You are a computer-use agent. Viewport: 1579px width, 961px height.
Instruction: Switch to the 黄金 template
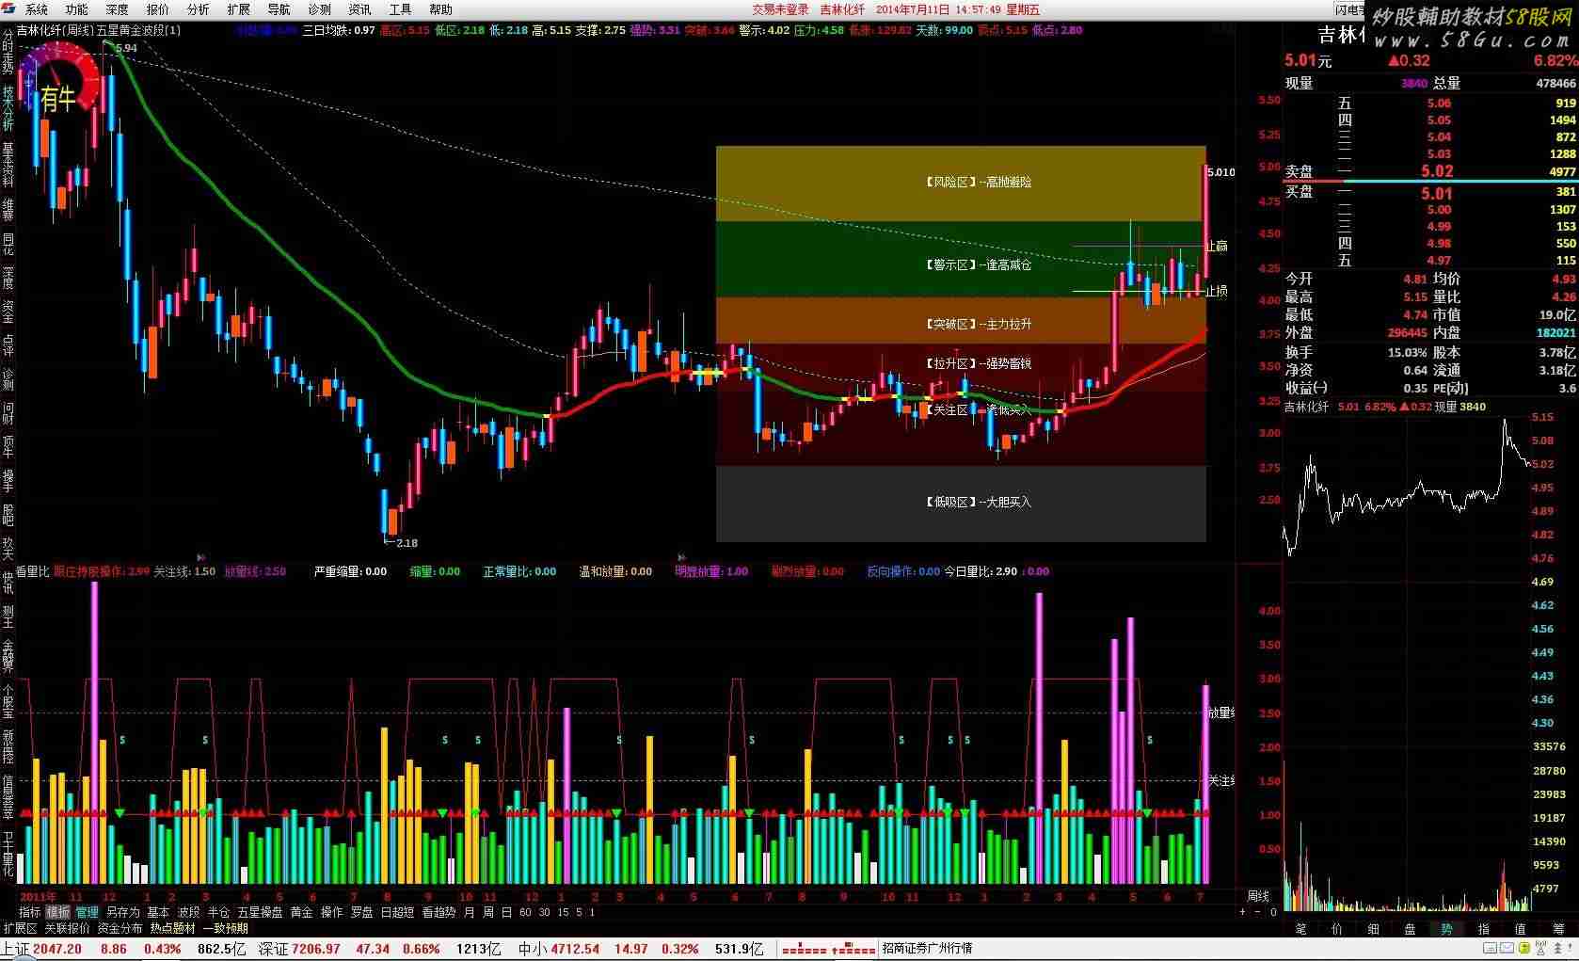tap(301, 912)
